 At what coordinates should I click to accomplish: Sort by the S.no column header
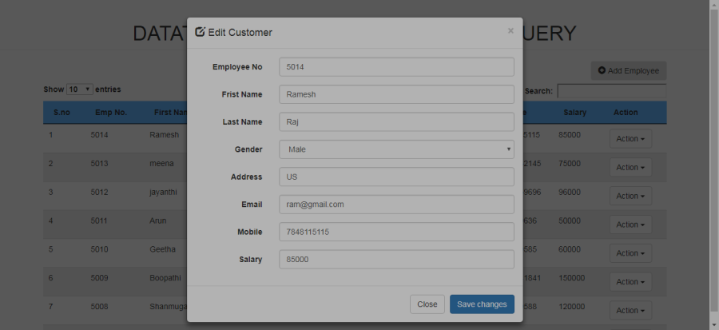point(62,113)
